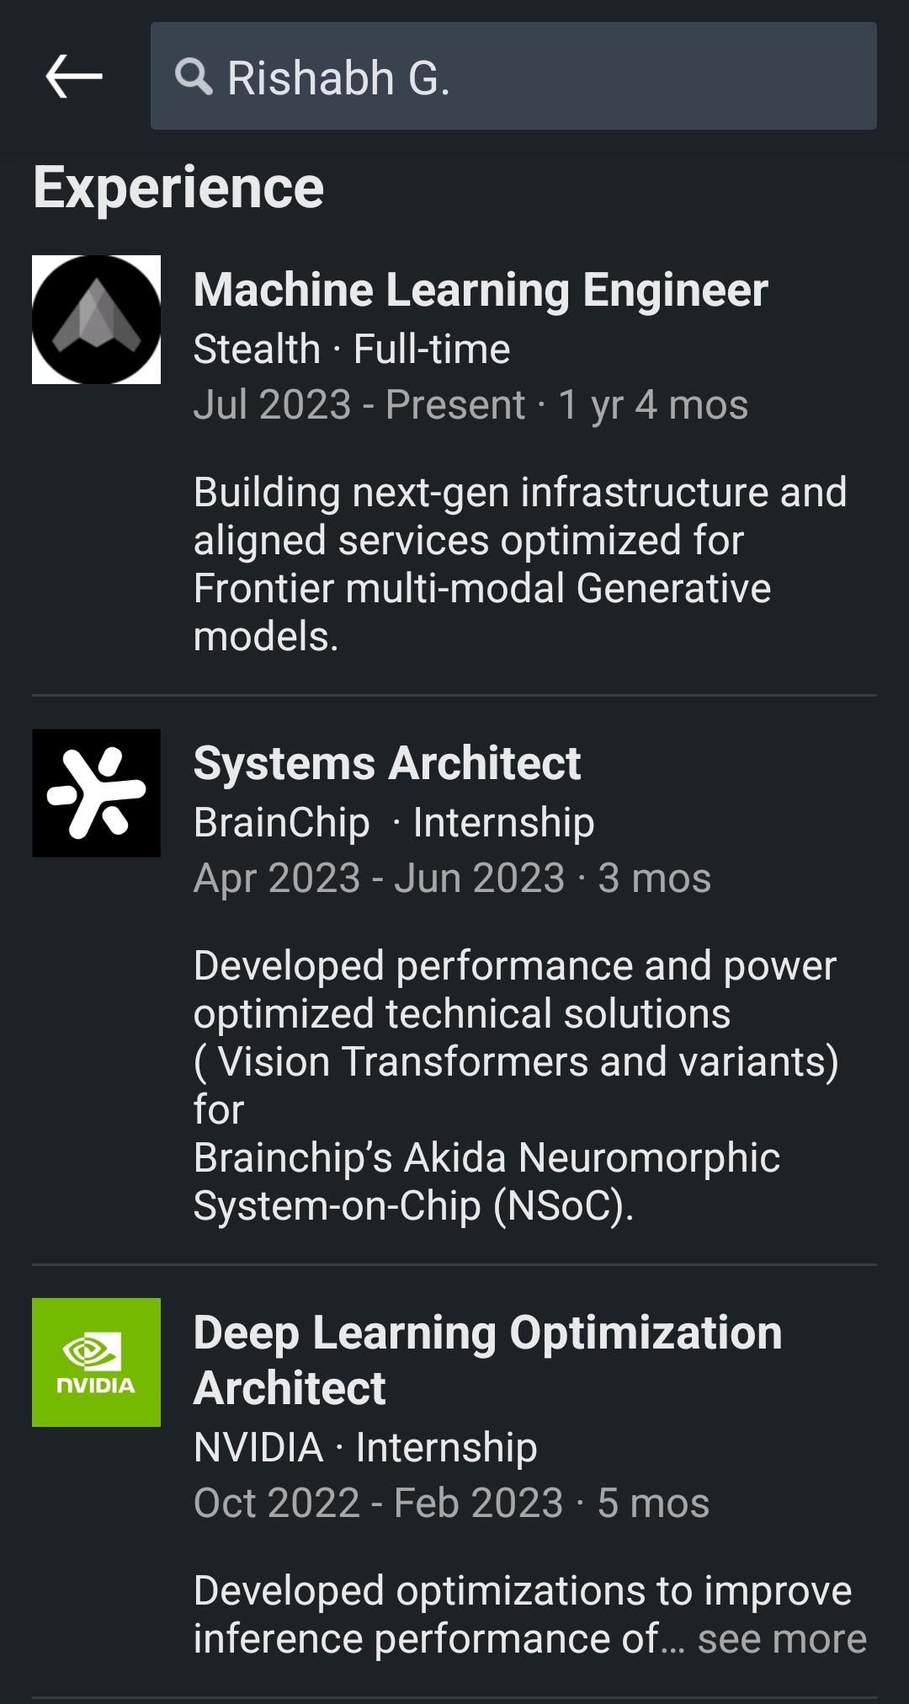Select BrainChip · Internship company line

coord(394,822)
